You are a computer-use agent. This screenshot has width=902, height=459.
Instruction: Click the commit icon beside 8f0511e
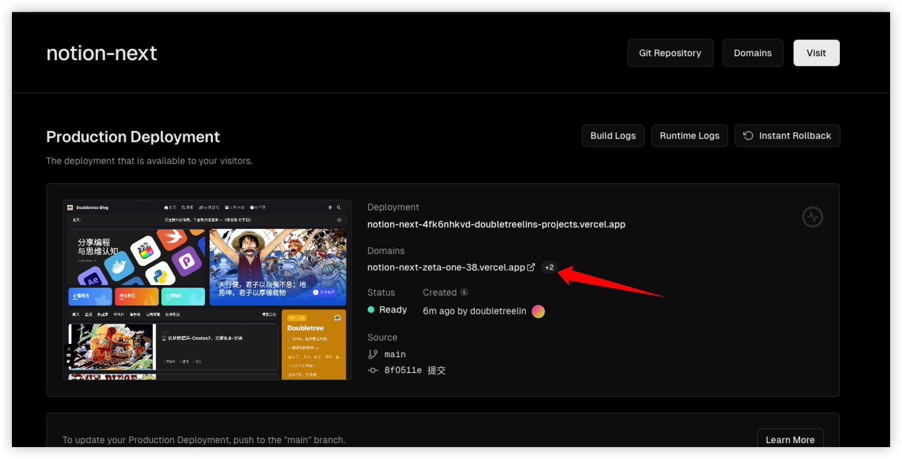coord(373,370)
